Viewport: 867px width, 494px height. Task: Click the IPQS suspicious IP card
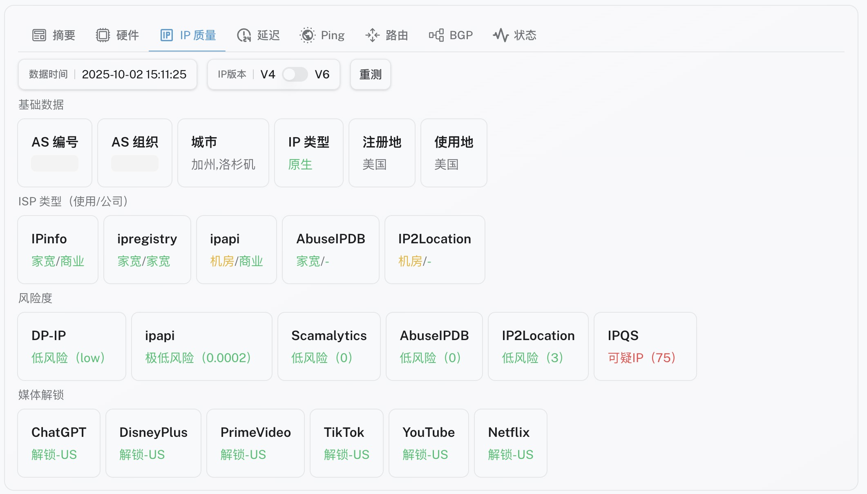645,346
